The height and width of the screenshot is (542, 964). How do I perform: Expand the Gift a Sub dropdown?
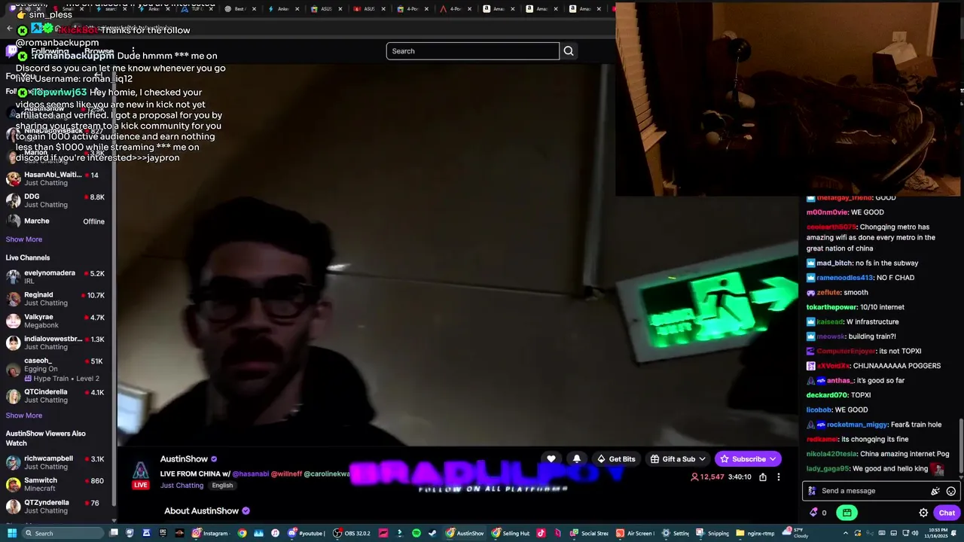pyautogui.click(x=678, y=459)
